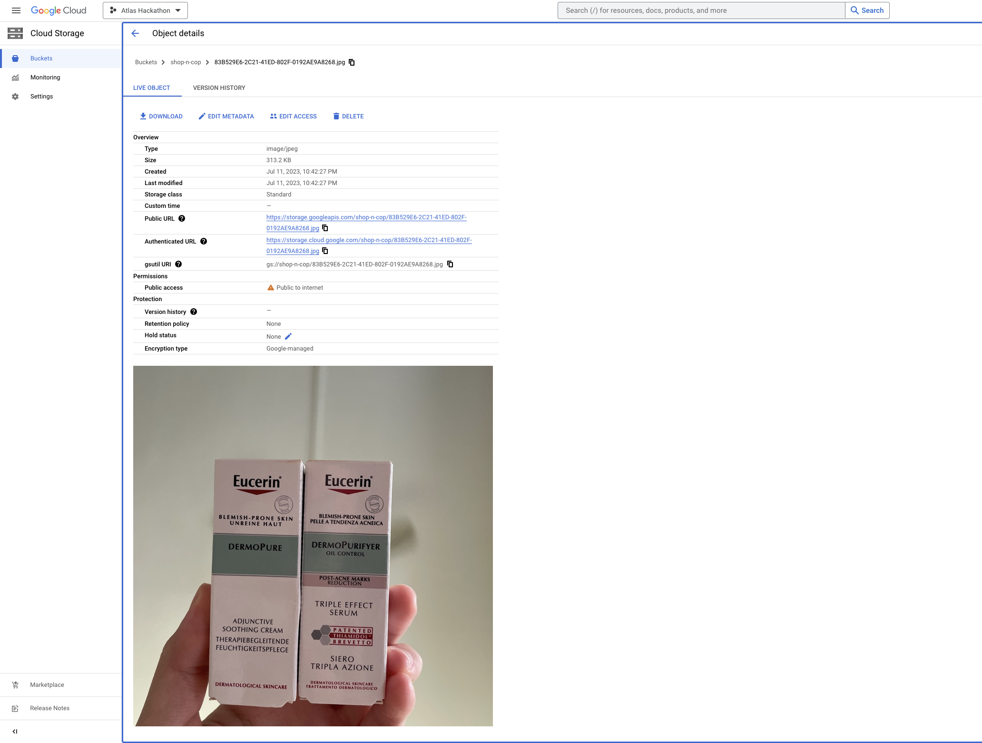Focus the resources search field
The width and height of the screenshot is (982, 743).
click(701, 10)
